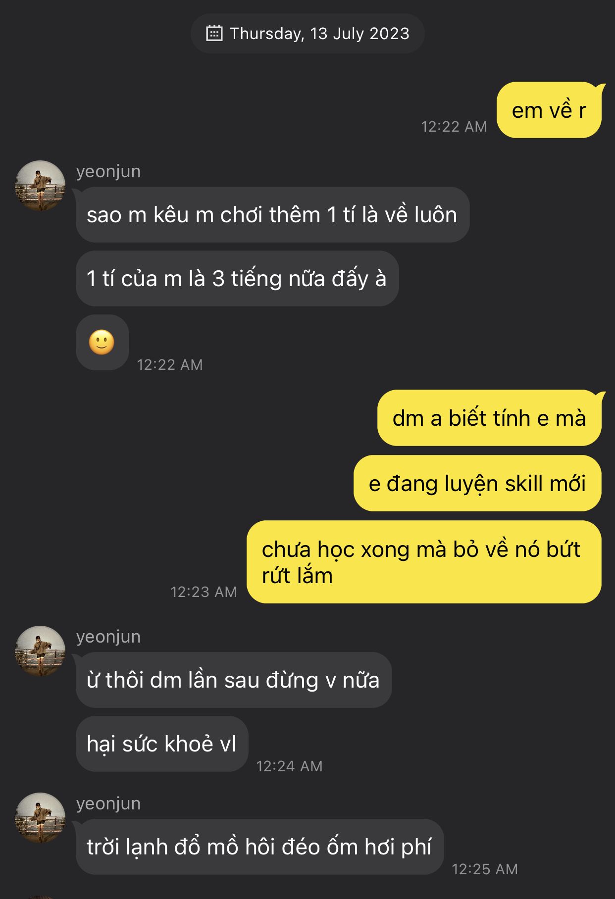
Task: Tap yeonjun's name above 'ừ thôi dm' message
Action: [x=108, y=637]
